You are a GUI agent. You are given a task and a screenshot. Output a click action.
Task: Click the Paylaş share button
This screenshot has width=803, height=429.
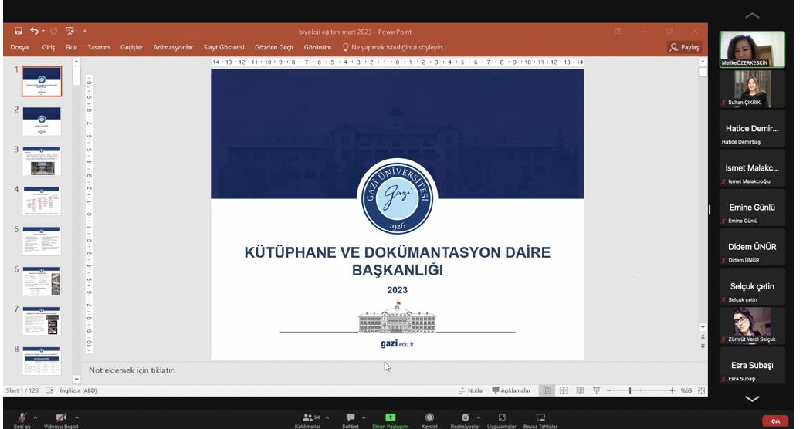pyautogui.click(x=684, y=47)
